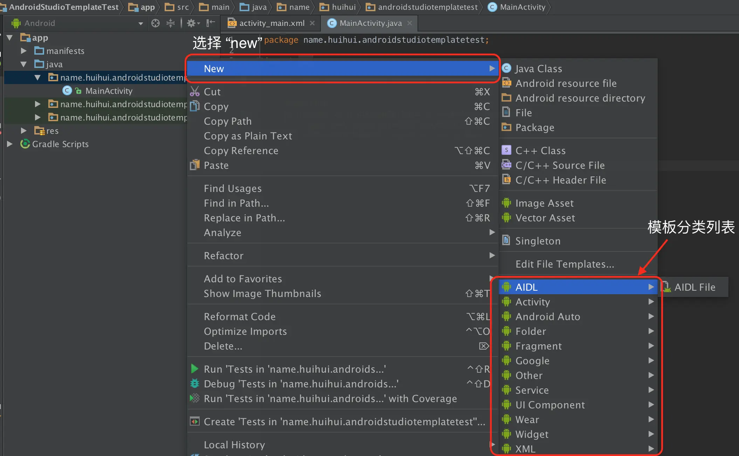Click AIDL File in the flyout

click(x=695, y=287)
